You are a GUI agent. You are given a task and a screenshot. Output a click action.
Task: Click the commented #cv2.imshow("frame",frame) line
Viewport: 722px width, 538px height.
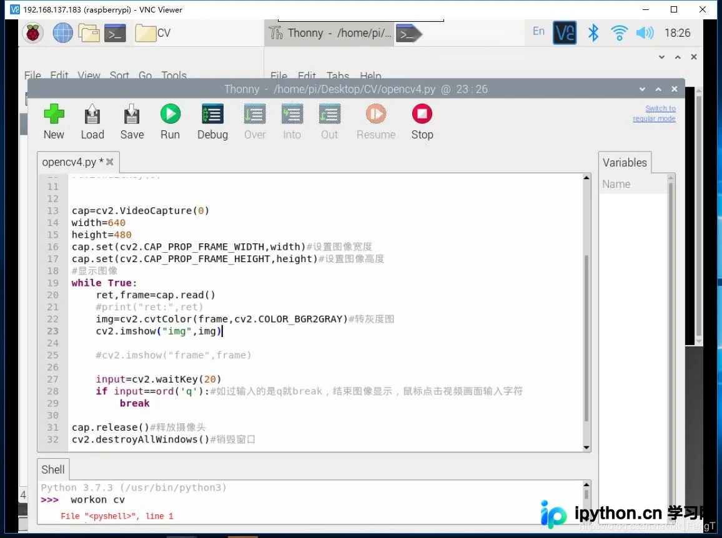pos(174,355)
